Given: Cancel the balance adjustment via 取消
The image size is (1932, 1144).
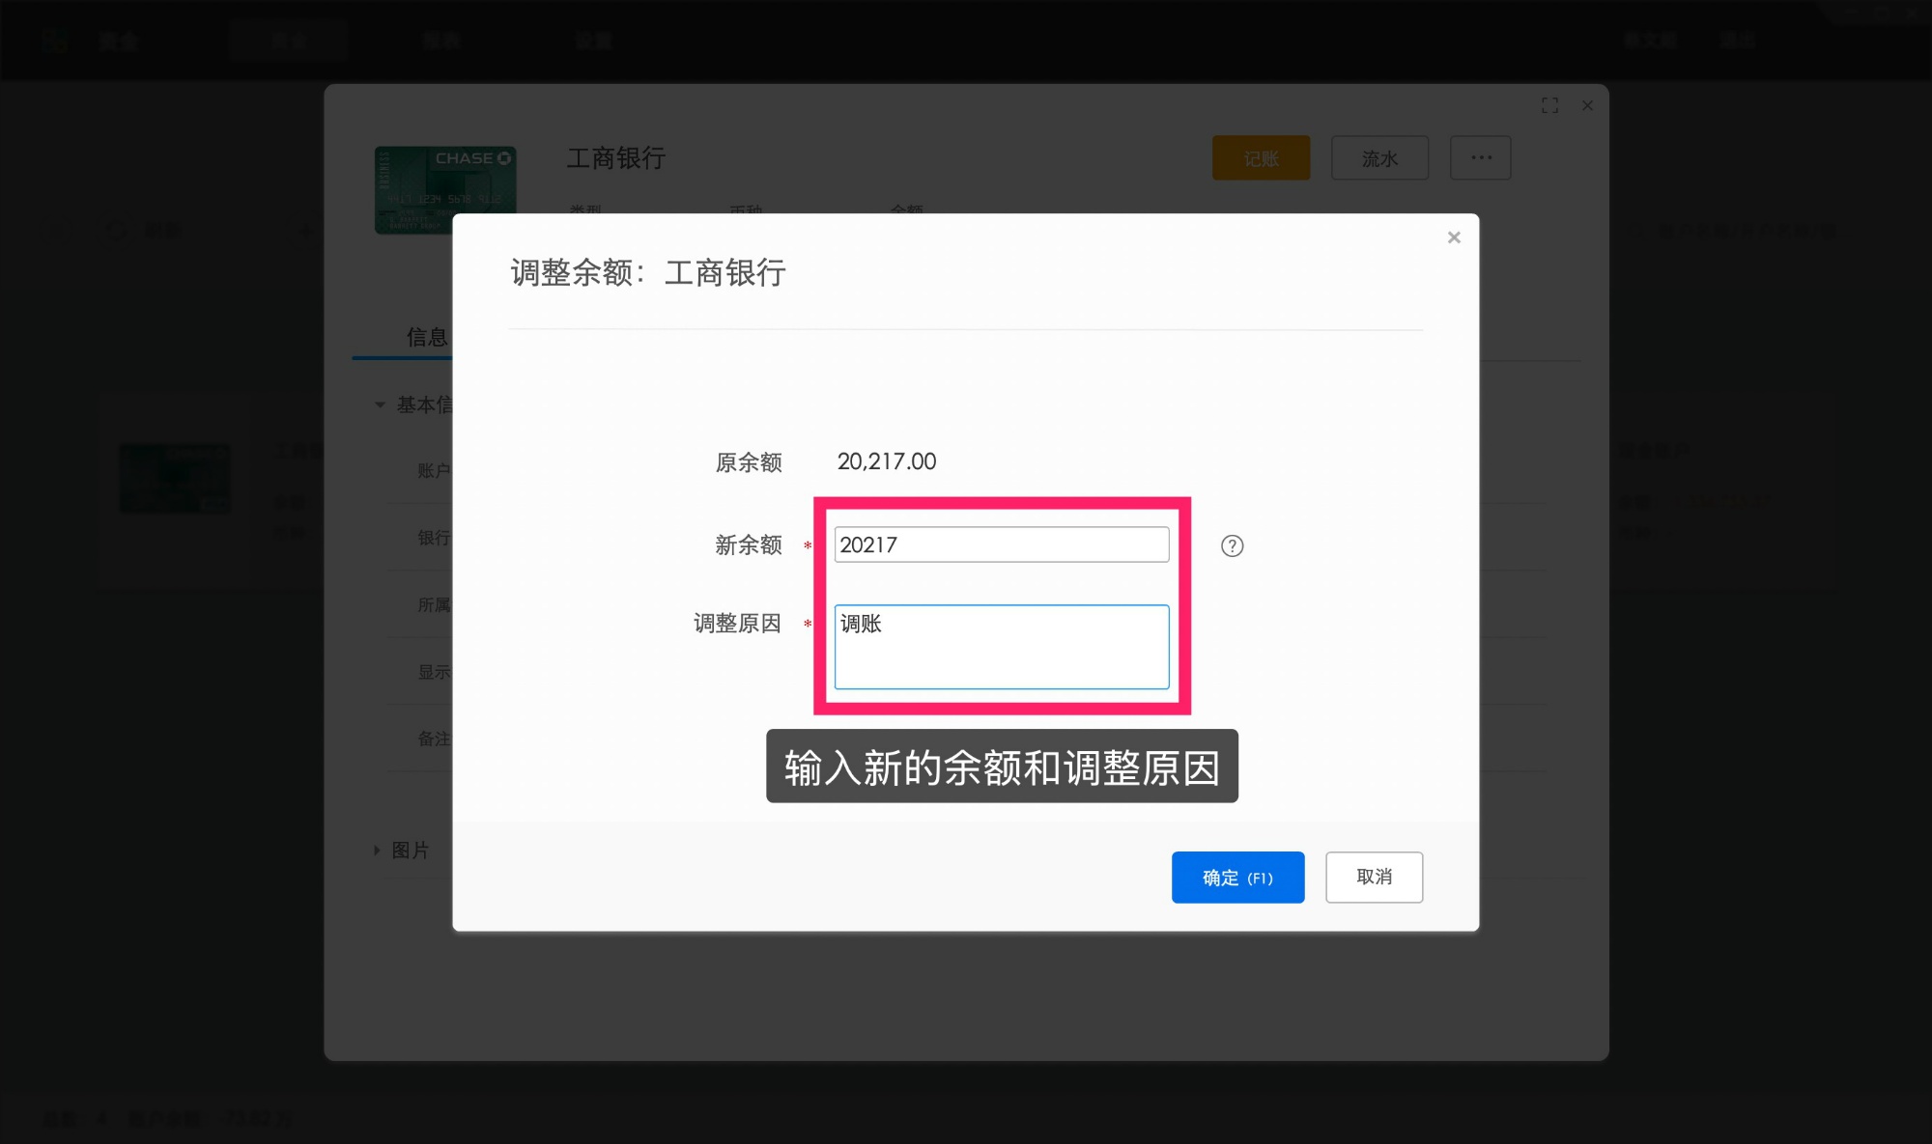Looking at the screenshot, I should click(x=1374, y=877).
